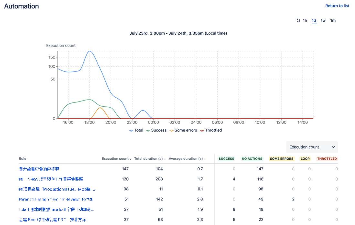
Task: Click total duration value 208
Action: [159, 179]
